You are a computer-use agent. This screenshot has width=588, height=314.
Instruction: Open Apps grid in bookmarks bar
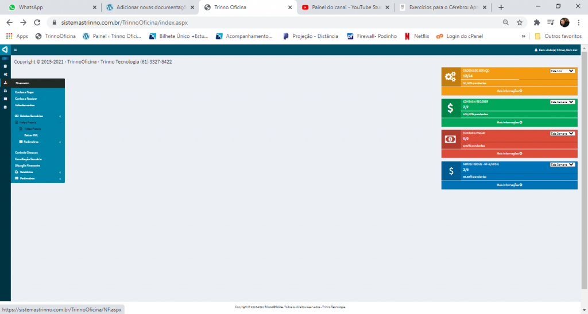[17, 36]
